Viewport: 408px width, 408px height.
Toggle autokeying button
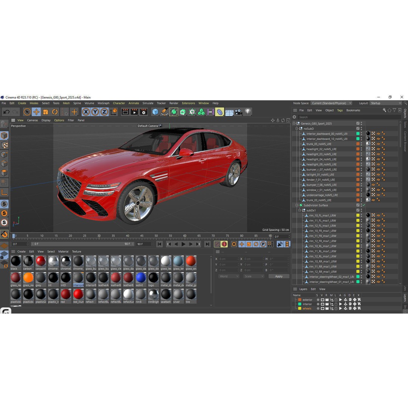click(x=224, y=244)
